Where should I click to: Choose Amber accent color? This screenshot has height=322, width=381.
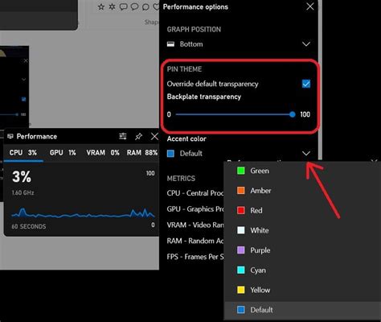coord(302,191)
